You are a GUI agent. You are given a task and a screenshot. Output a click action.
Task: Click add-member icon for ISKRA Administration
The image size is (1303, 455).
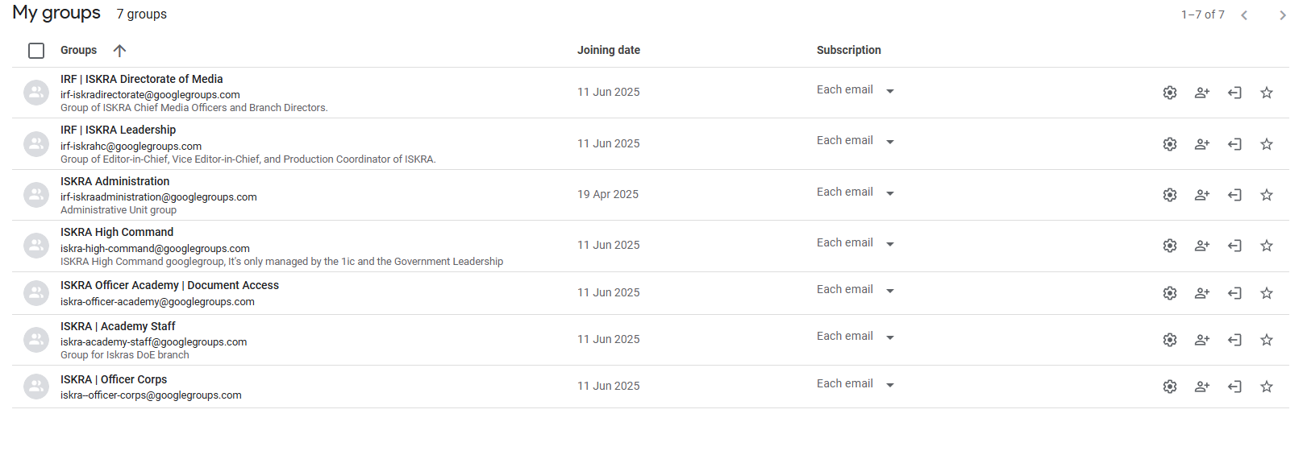[x=1201, y=195]
